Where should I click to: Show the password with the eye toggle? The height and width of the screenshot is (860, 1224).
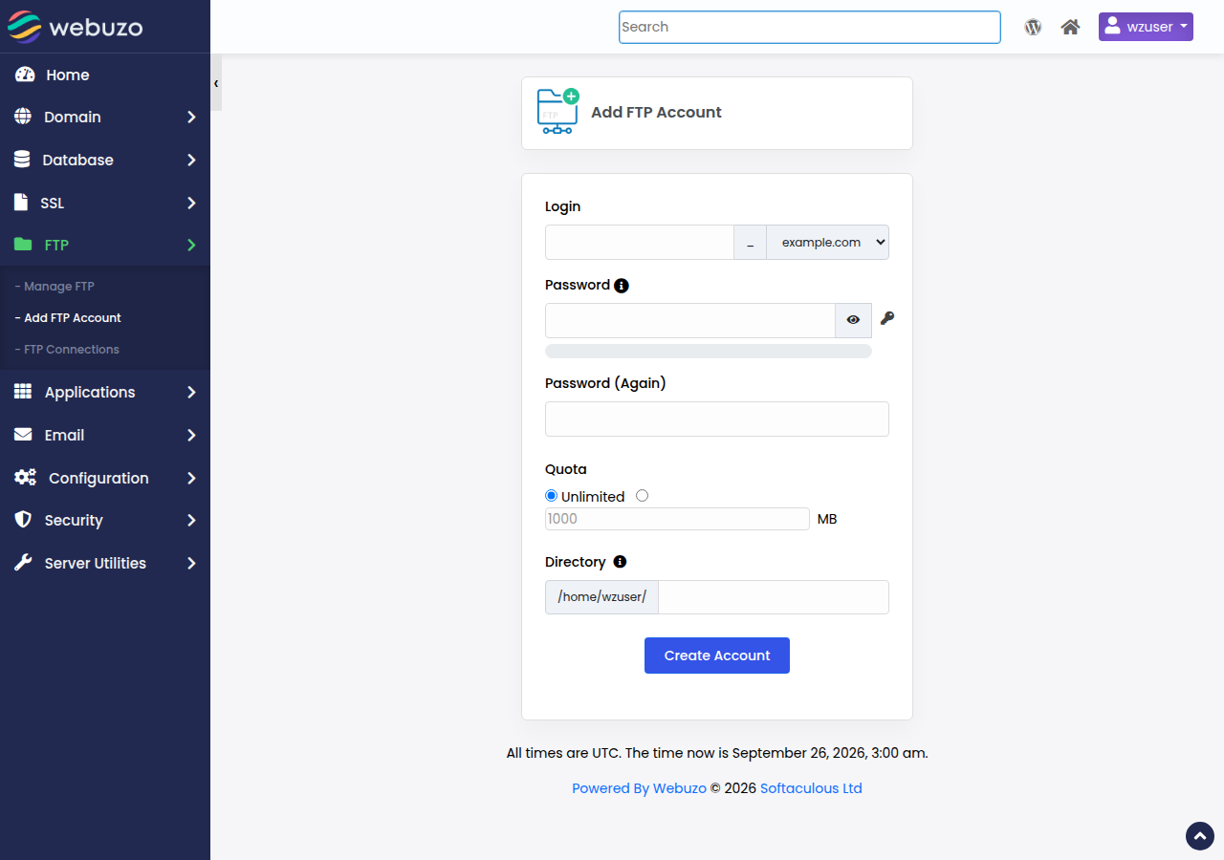coord(853,320)
